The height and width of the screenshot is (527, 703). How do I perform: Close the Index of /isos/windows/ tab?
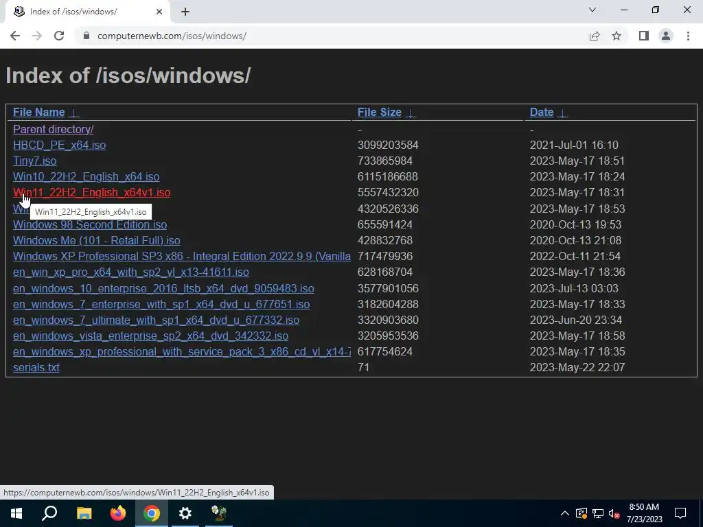point(159,12)
